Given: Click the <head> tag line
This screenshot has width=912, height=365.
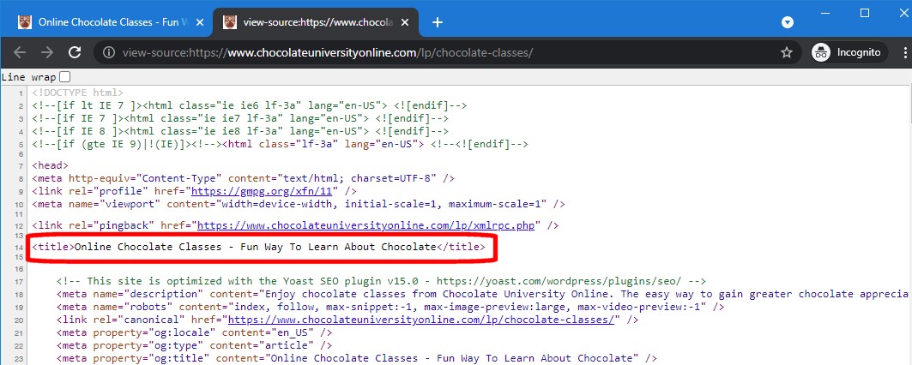Looking at the screenshot, I should [x=50, y=166].
